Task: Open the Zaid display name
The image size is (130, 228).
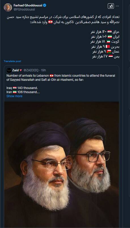Action: [x=15, y=70]
